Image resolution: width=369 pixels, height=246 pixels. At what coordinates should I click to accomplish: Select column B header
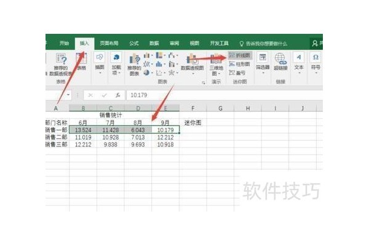point(83,108)
